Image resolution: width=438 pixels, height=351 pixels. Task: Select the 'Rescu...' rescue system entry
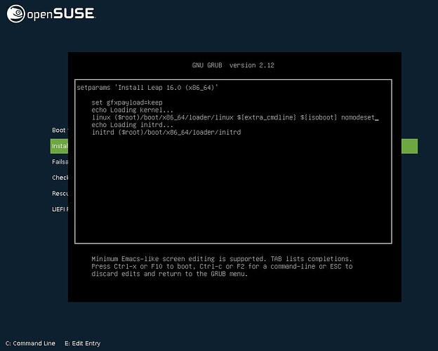coord(60,193)
